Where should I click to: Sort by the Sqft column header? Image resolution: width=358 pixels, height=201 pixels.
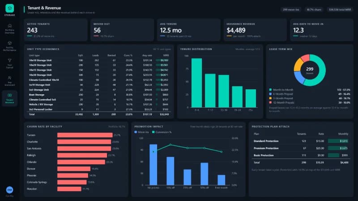pos(81,55)
